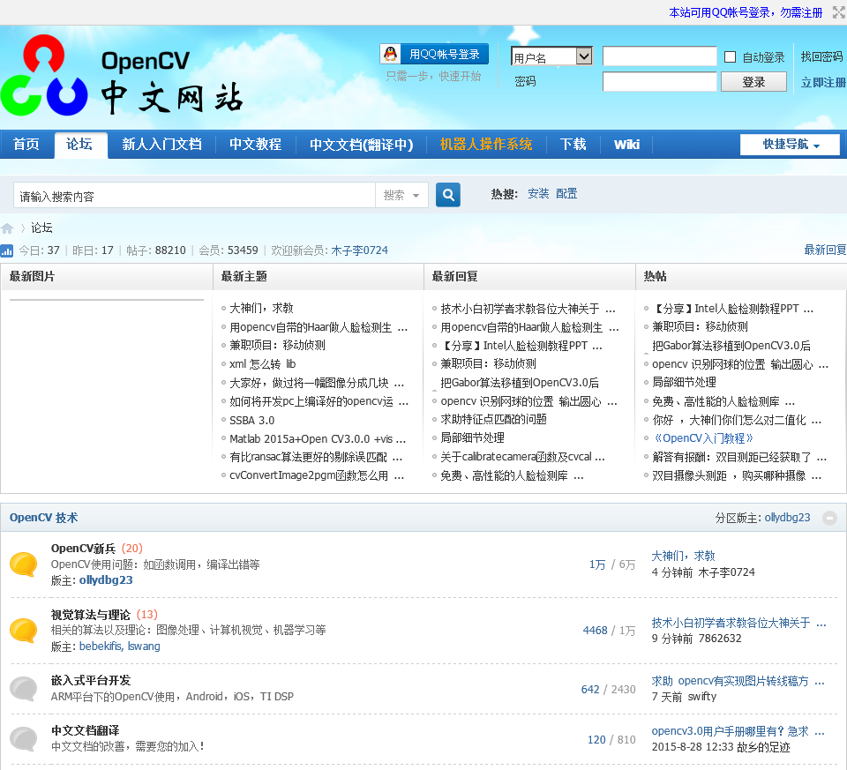This screenshot has height=770, width=847.
Task: Go to the 首页 tab
Action: [26, 144]
